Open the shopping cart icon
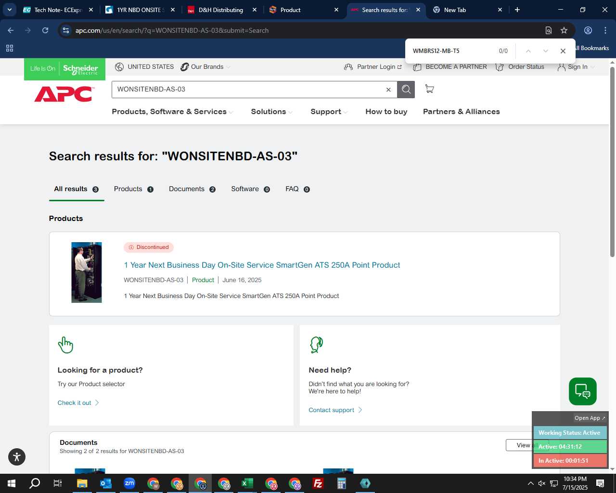The width and height of the screenshot is (616, 493). click(429, 89)
